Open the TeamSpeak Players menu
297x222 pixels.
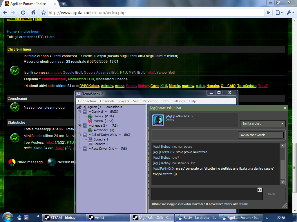click(x=124, y=101)
